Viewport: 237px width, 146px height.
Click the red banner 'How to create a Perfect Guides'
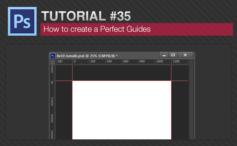pos(136,29)
